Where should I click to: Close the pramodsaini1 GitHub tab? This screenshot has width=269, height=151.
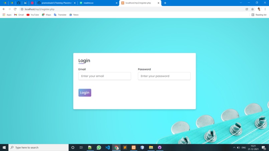[75, 3]
